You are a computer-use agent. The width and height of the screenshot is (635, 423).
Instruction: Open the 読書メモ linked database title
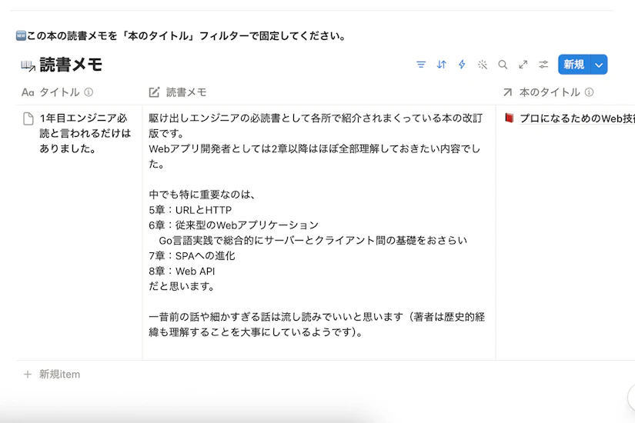click(x=71, y=65)
